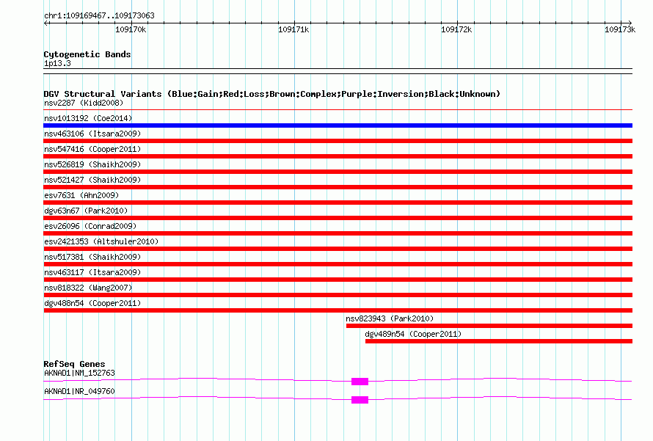The height and width of the screenshot is (441, 653).
Task: Click the 109172k ruler tick label
Action: click(456, 29)
